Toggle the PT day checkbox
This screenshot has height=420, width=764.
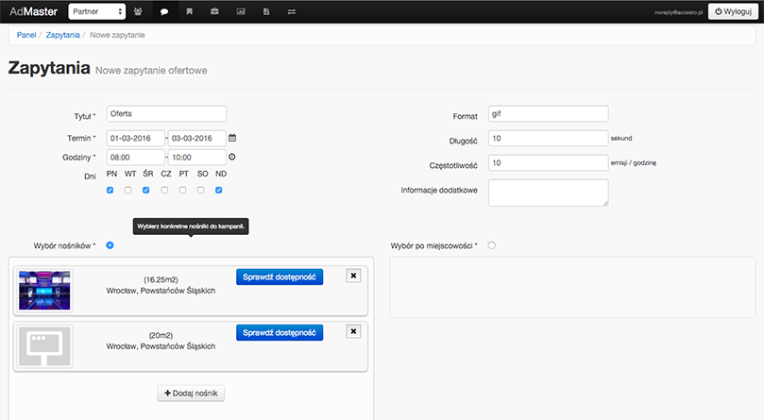pos(182,190)
